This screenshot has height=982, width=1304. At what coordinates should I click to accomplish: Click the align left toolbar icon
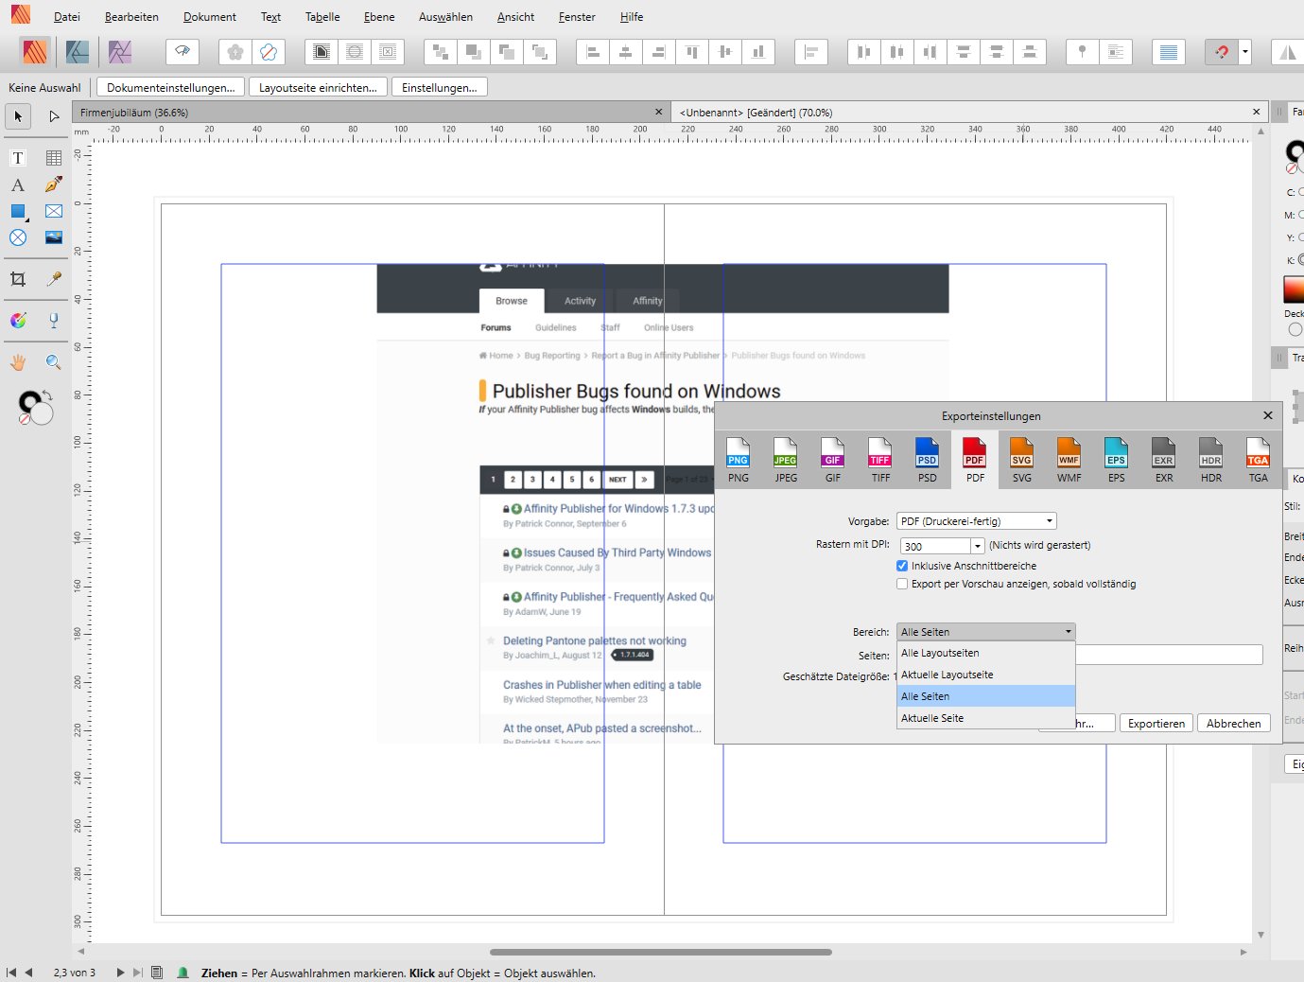click(593, 52)
